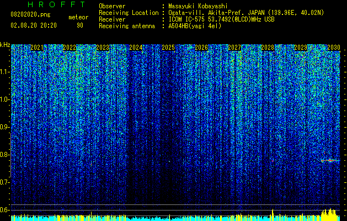Click the meteor count value 90
The image size is (347, 221).
point(80,25)
